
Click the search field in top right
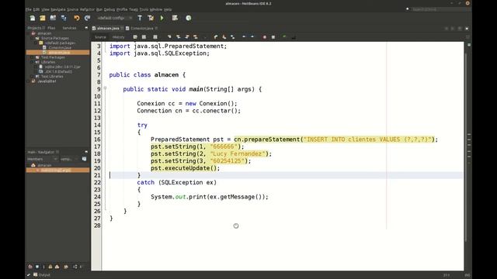pos(440,9)
